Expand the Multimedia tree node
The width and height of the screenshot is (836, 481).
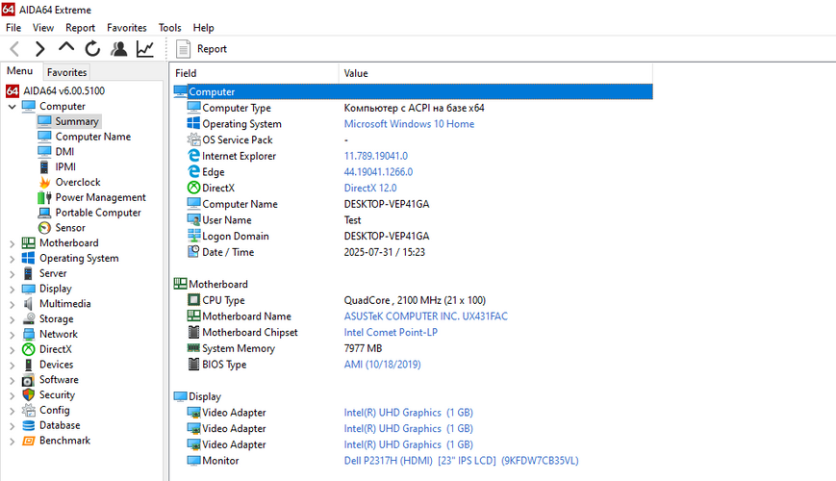pos(12,305)
